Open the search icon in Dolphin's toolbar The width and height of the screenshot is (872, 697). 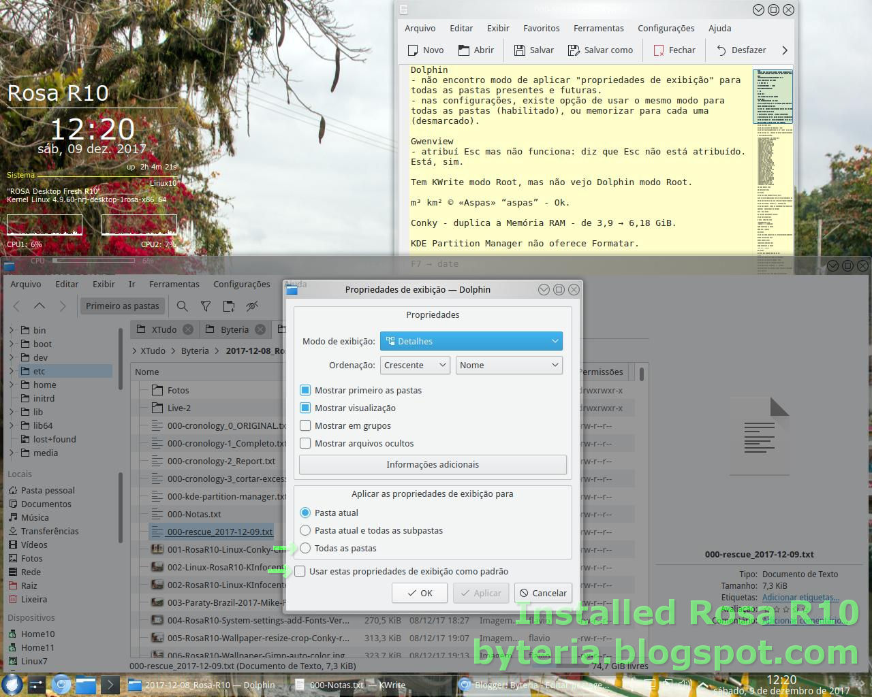[x=182, y=306]
